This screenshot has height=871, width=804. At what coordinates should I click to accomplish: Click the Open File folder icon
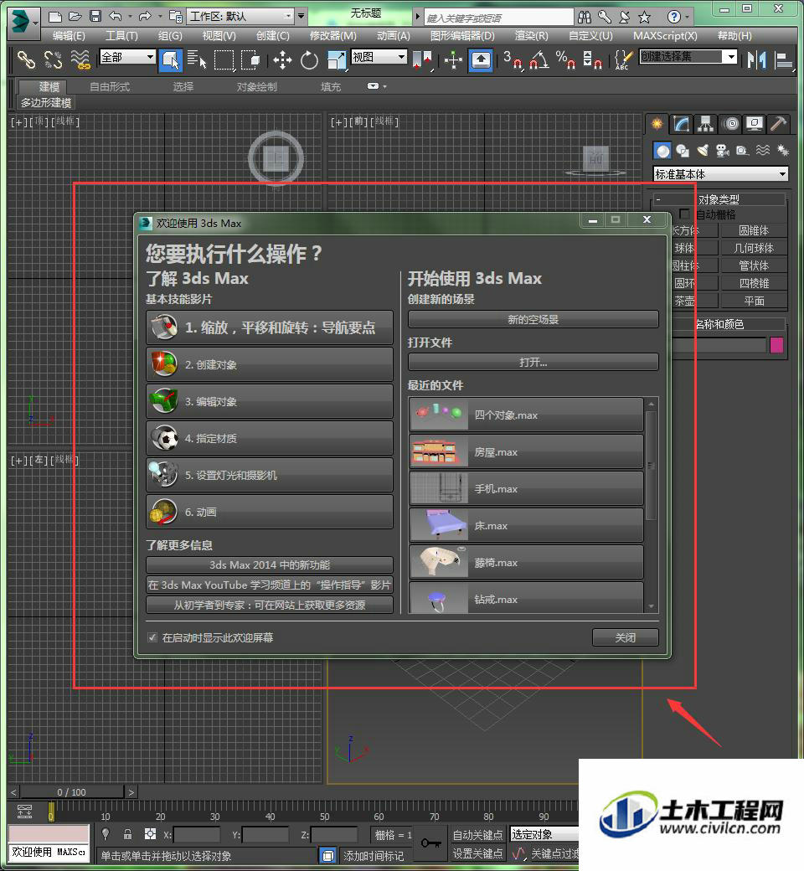pos(75,17)
